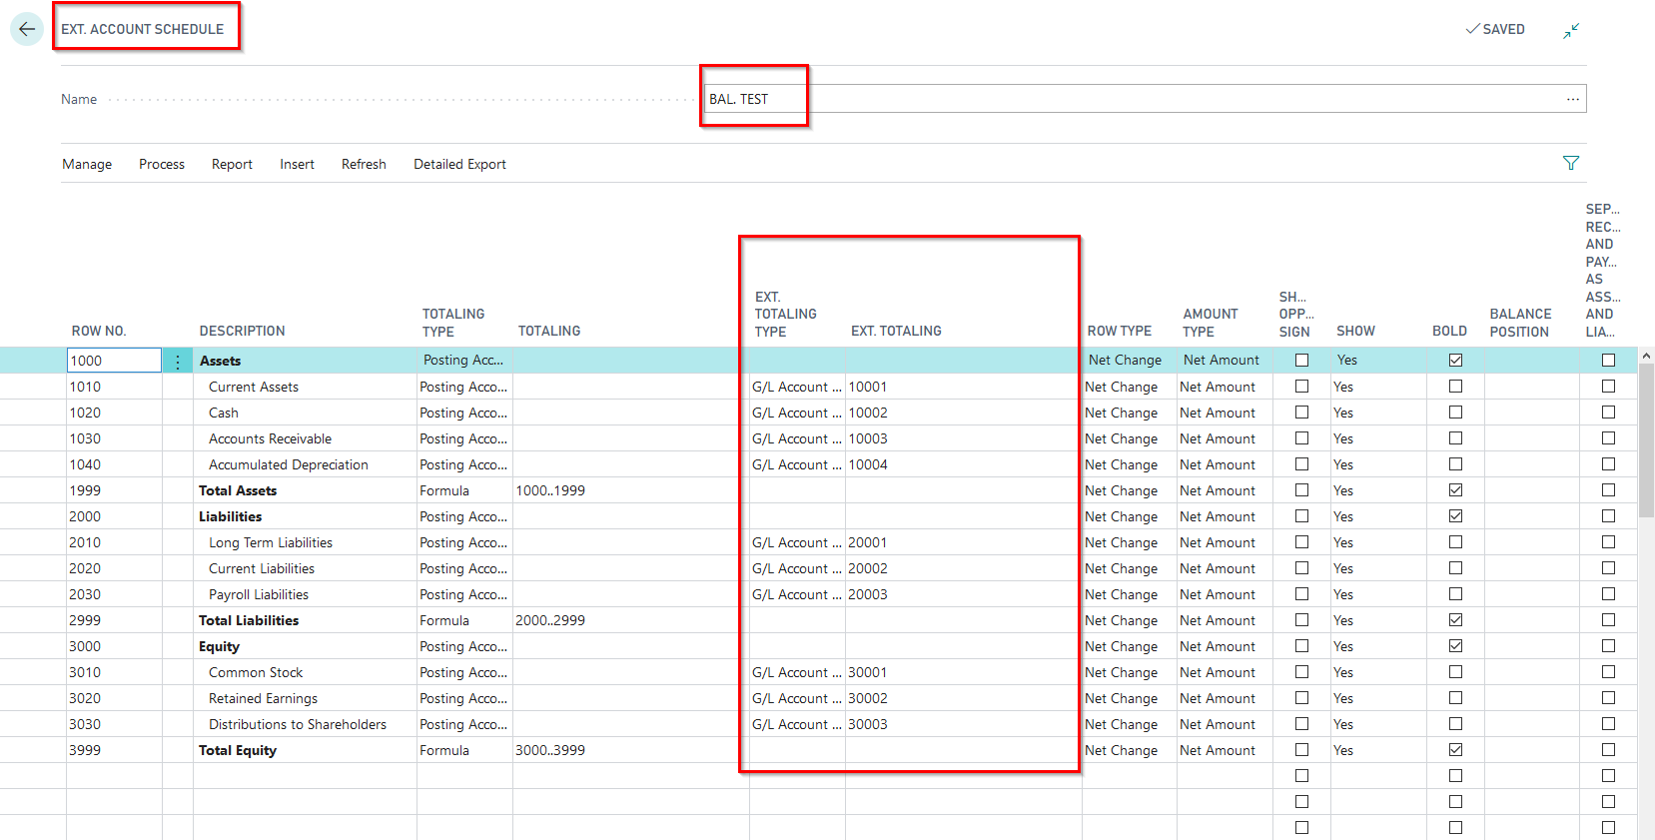The image size is (1655, 840).
Task: Open row 1000 three-dot options menu
Action: pyautogui.click(x=178, y=362)
